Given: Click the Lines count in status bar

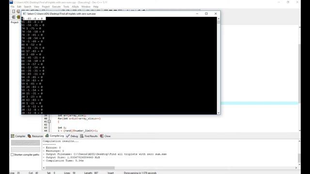Looking at the screenshot, I should click(70, 173).
